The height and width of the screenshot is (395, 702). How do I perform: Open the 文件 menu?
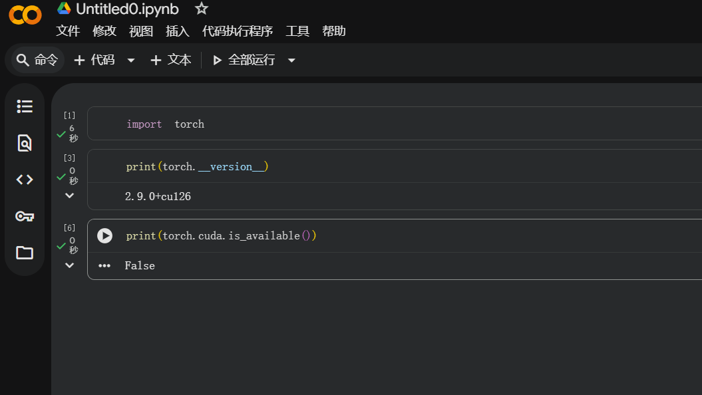(68, 31)
